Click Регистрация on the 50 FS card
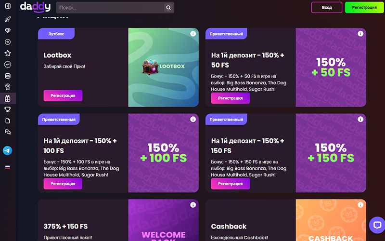Image resolution: width=385 pixels, height=241 pixels. point(231,98)
